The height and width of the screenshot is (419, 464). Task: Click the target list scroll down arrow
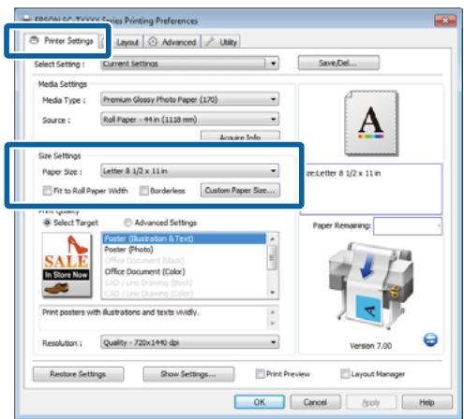coord(272,293)
